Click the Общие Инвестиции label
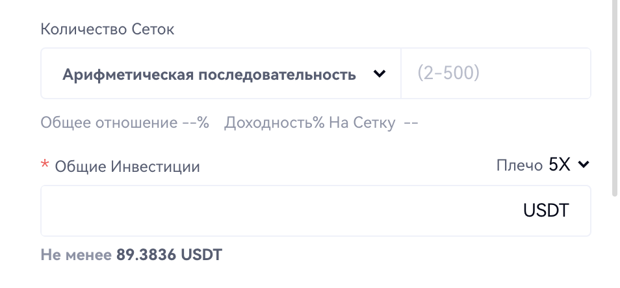 coord(127,167)
